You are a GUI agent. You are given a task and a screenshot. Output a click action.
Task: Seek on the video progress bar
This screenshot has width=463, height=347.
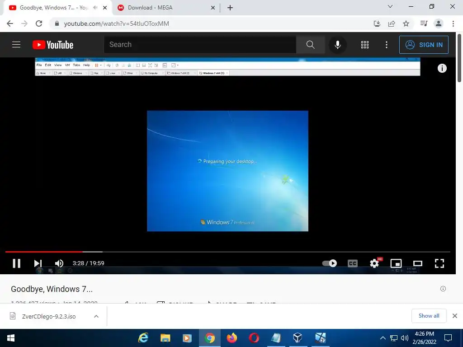[x=228, y=252]
